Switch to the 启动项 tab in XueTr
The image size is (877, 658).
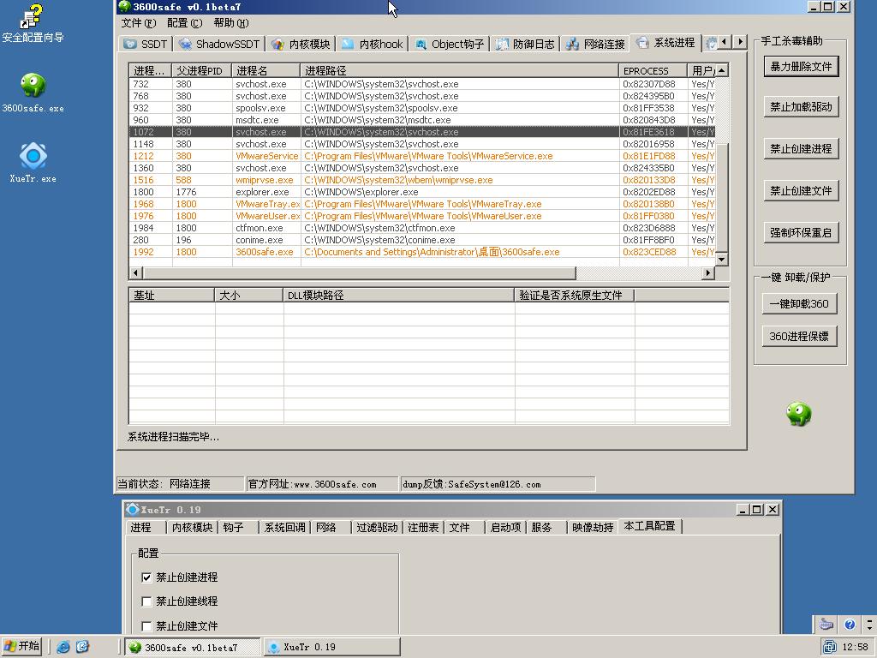(505, 528)
